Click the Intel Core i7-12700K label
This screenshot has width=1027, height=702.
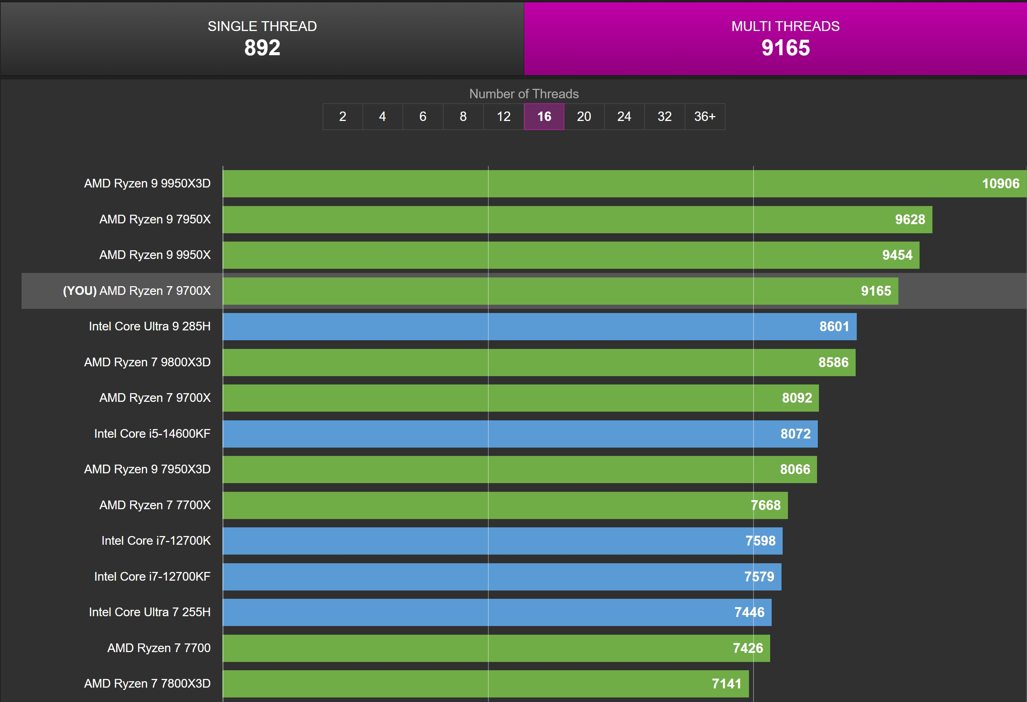(156, 541)
